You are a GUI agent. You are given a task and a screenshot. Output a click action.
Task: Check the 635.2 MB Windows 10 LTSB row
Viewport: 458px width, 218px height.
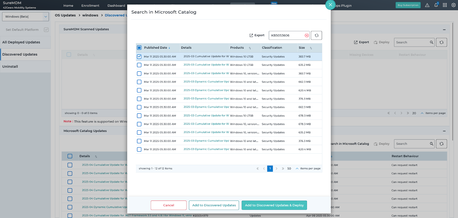point(139,65)
